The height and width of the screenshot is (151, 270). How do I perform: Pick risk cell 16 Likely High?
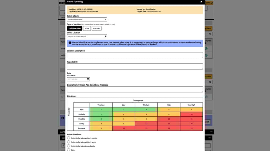point(169,124)
